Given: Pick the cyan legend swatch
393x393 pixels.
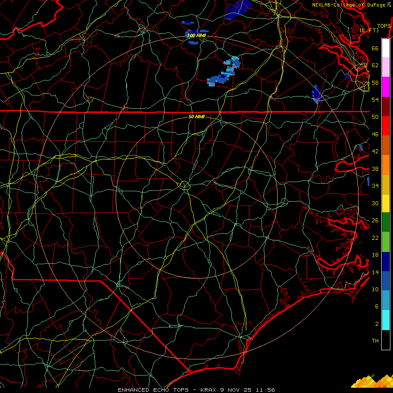Looking at the screenshot, I should tap(386, 320).
